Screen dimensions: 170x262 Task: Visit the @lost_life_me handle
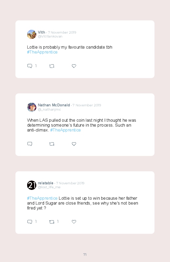[49, 187]
